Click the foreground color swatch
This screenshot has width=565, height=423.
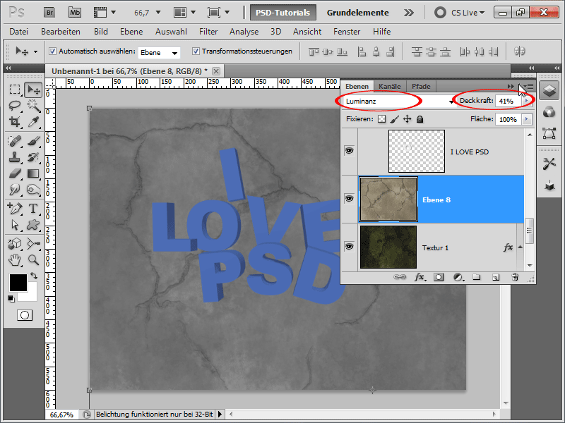18,283
